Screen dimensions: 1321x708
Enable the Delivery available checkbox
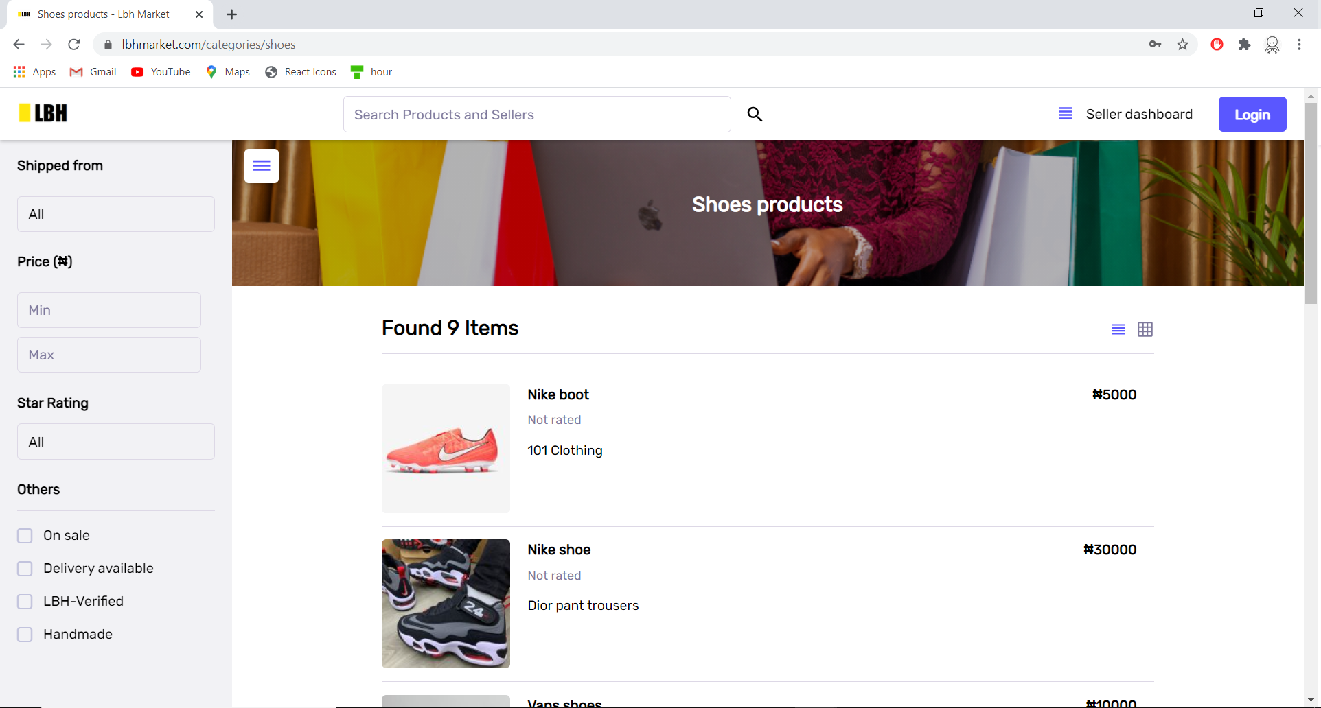[25, 569]
